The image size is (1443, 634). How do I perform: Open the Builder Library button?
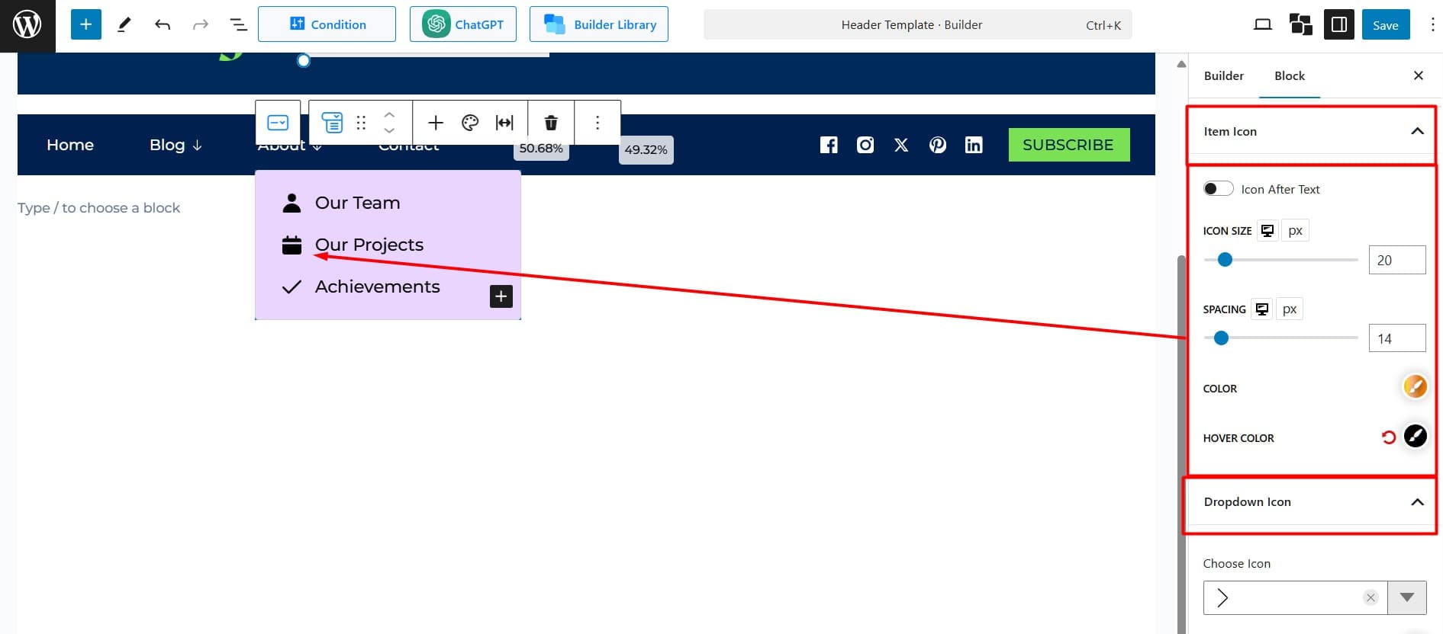[x=599, y=24]
